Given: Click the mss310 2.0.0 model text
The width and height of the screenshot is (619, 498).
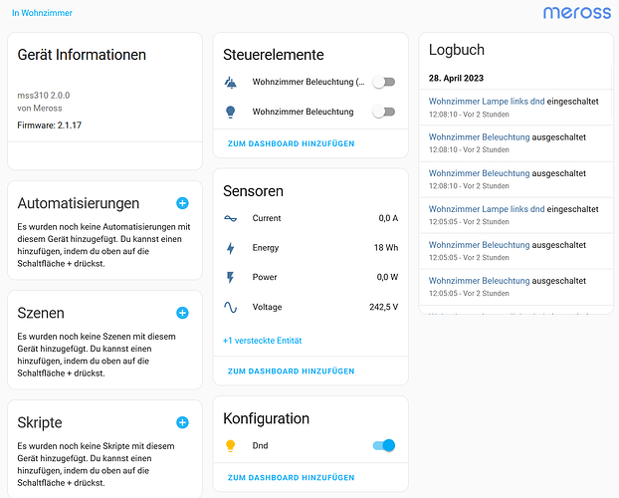Looking at the screenshot, I should point(44,96).
